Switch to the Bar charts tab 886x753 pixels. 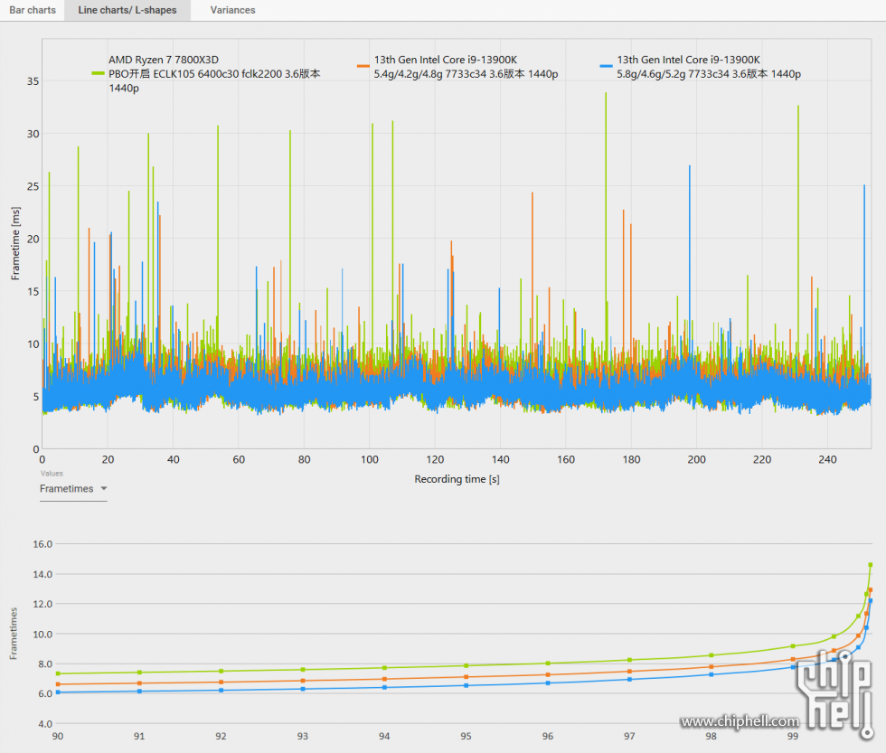click(33, 10)
